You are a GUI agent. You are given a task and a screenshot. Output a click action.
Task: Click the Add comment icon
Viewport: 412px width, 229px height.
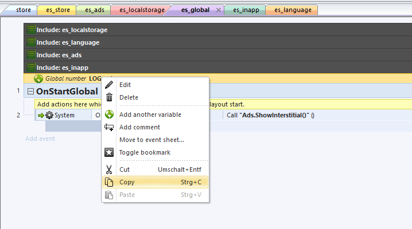tap(109, 127)
